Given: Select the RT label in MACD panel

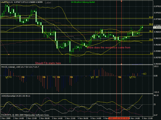Looking at the screenshot, I should point(97,77).
